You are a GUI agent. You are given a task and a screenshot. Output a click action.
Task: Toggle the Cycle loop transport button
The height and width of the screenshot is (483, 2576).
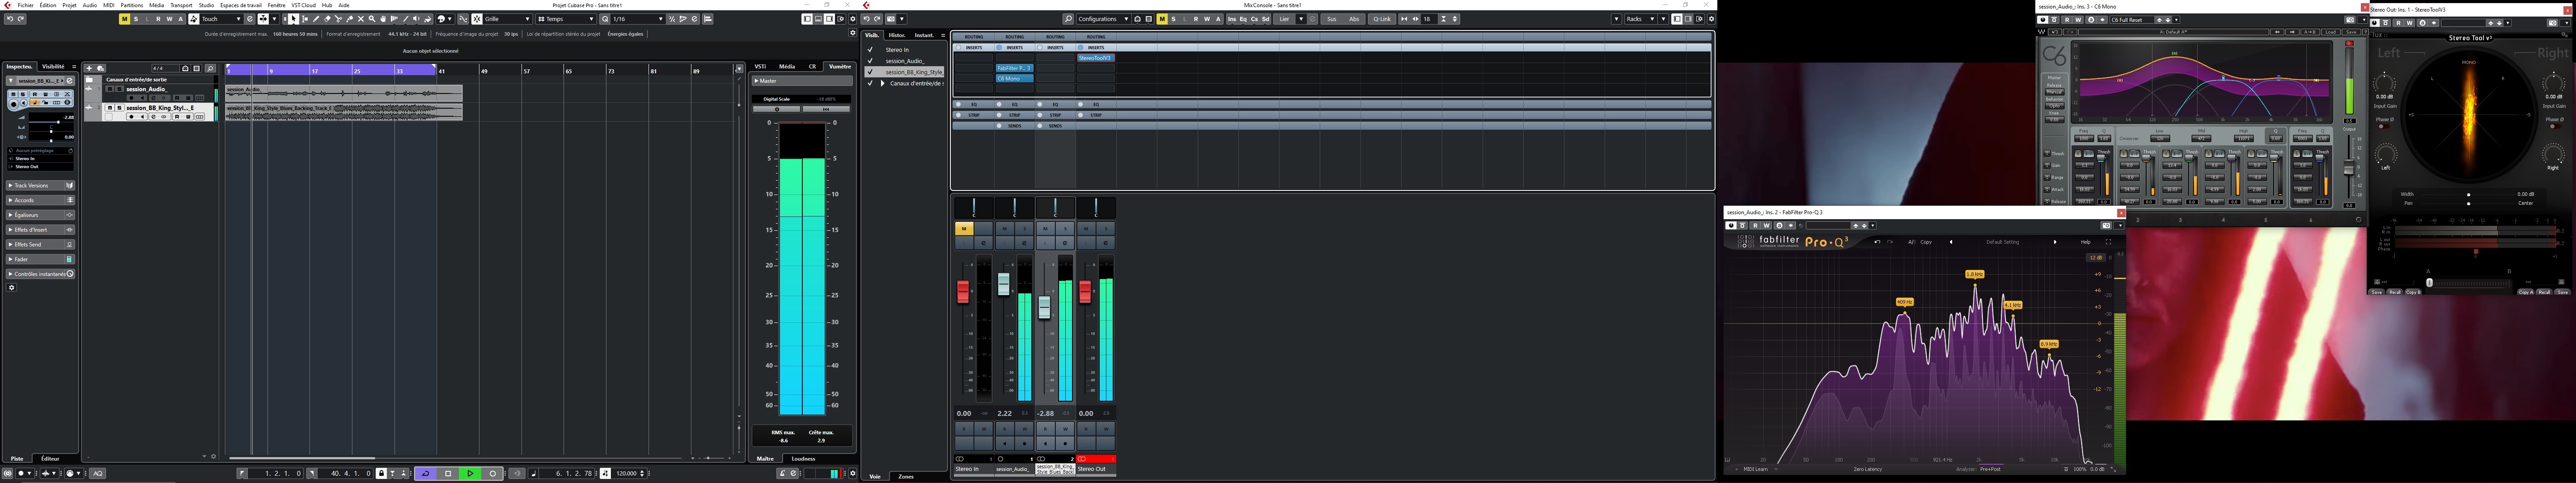click(x=426, y=474)
